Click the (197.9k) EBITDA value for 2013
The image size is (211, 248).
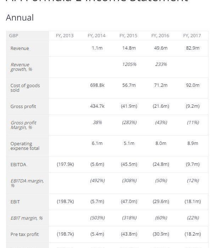coord(65,164)
